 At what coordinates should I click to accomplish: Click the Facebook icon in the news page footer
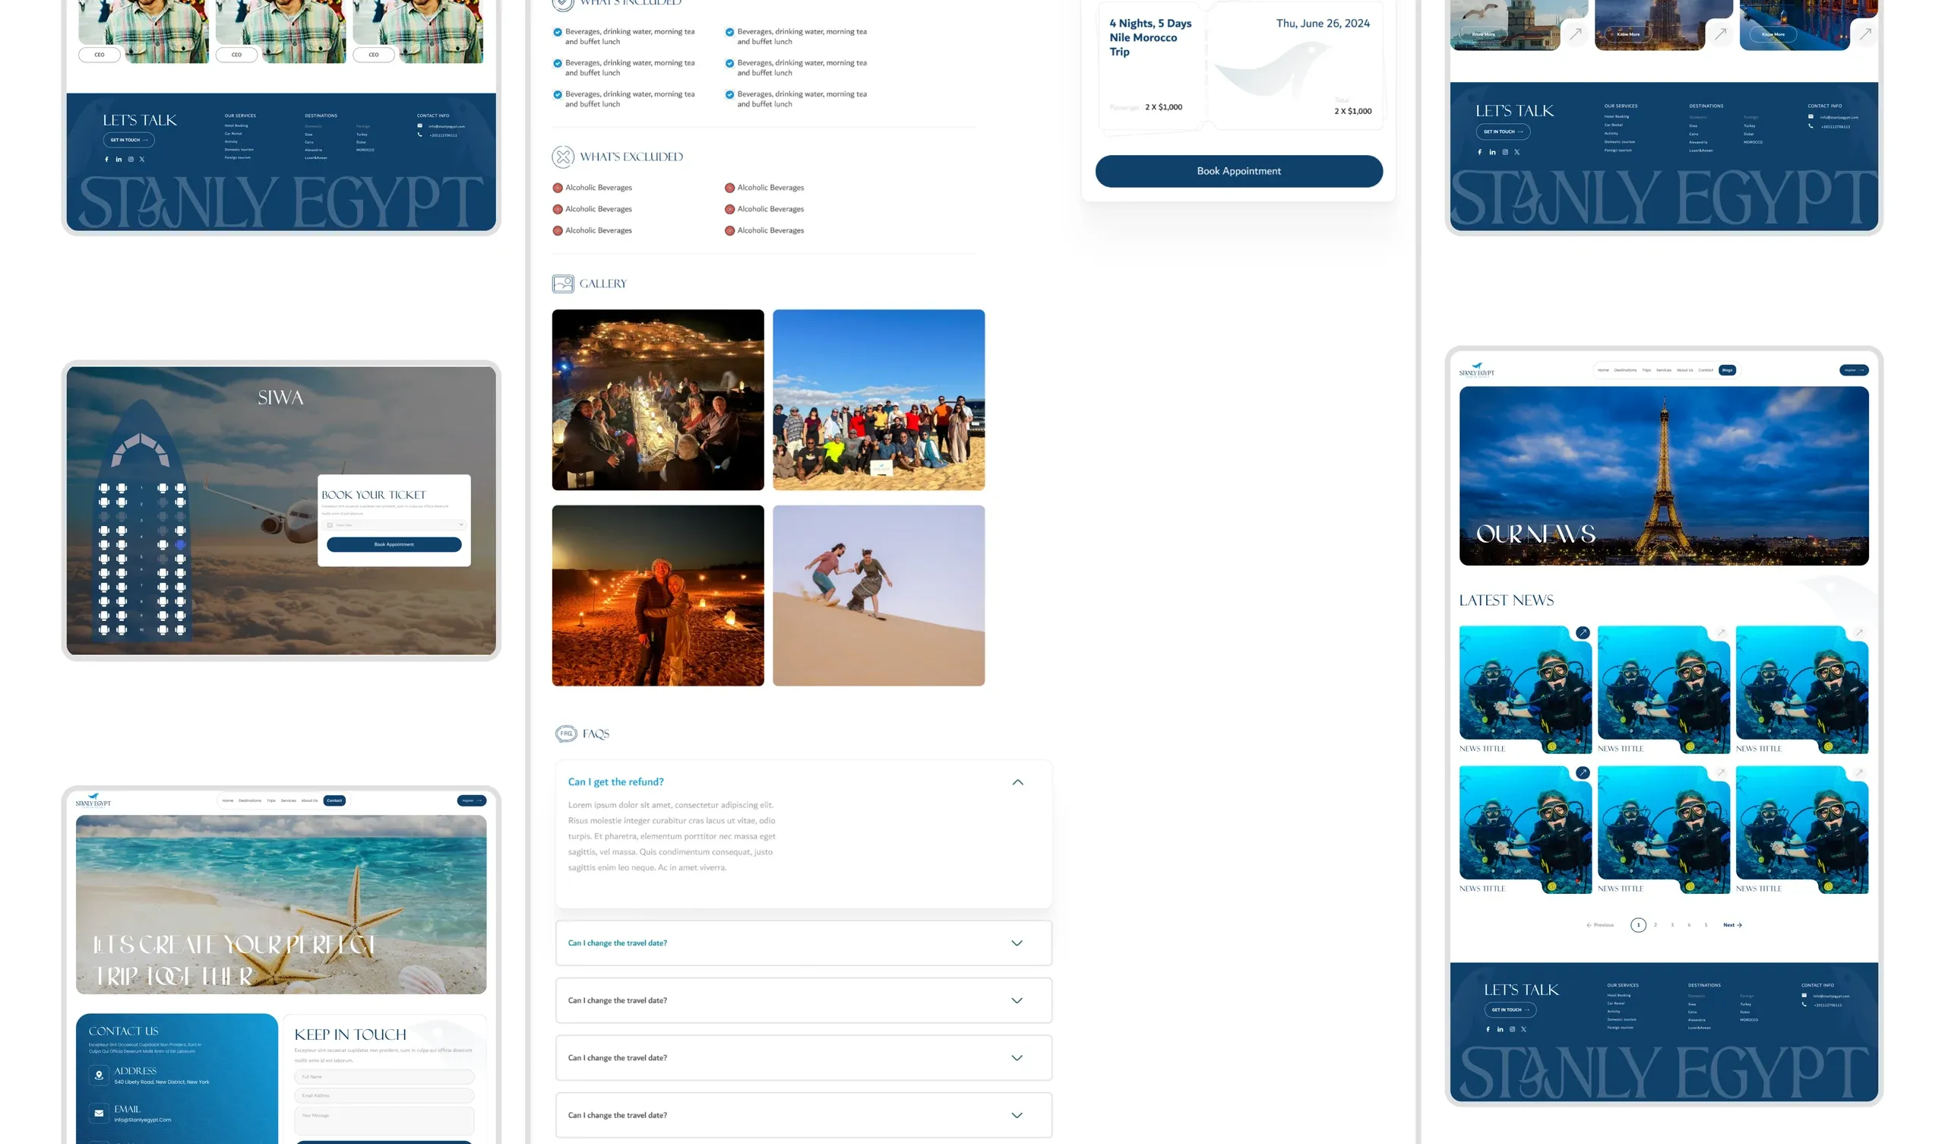[x=1488, y=1030]
